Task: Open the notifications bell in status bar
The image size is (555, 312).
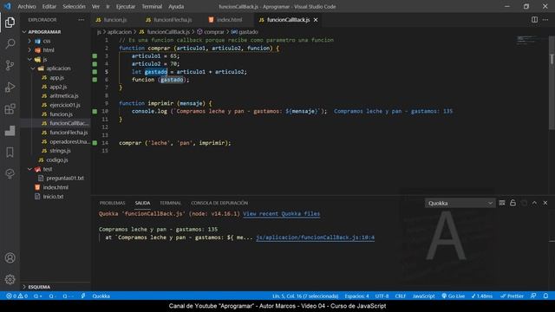Action: [545, 296]
